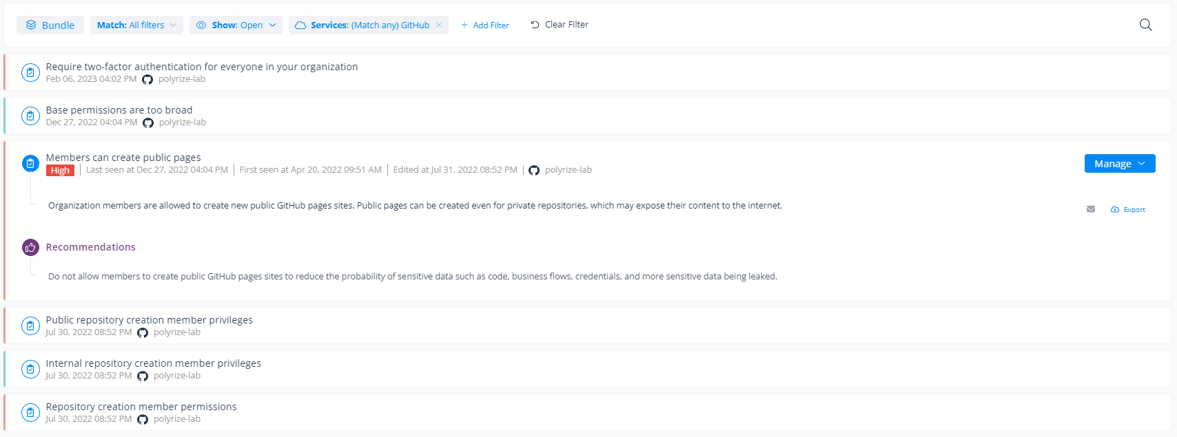The image size is (1177, 437).
Task: Click Add Filter
Action: [485, 25]
